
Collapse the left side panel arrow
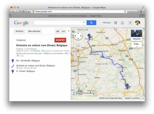point(68,31)
